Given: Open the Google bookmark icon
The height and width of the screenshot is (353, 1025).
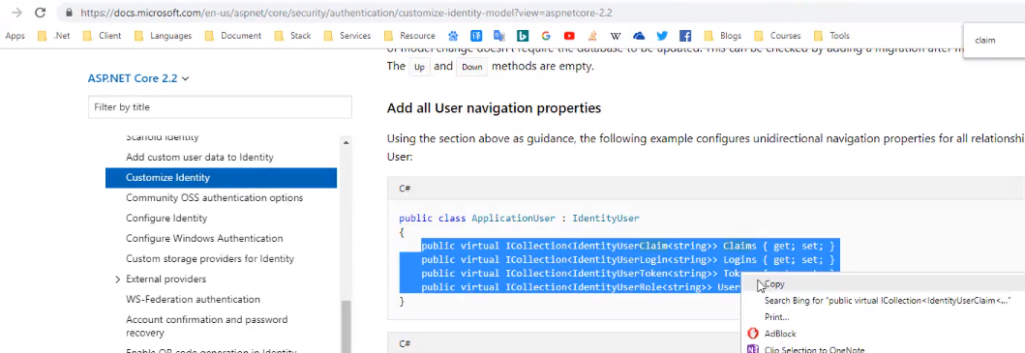Looking at the screenshot, I should [546, 36].
